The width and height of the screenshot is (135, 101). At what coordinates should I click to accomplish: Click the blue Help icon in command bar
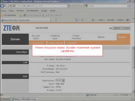tap(128, 20)
